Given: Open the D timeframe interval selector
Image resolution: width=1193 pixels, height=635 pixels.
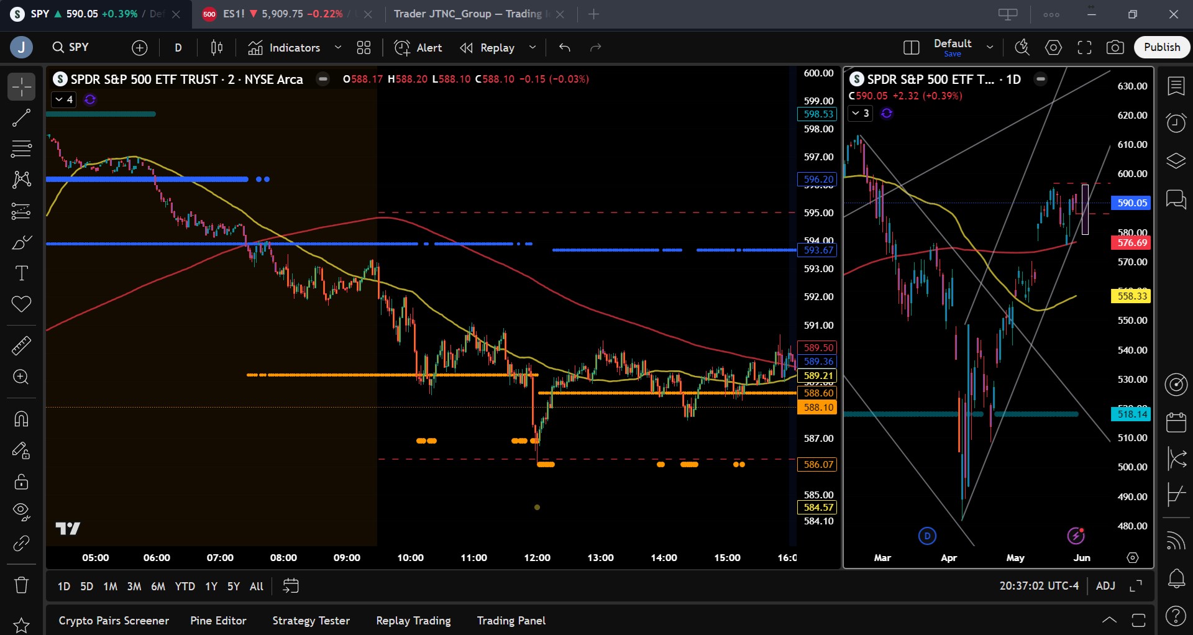Looking at the screenshot, I should [178, 48].
